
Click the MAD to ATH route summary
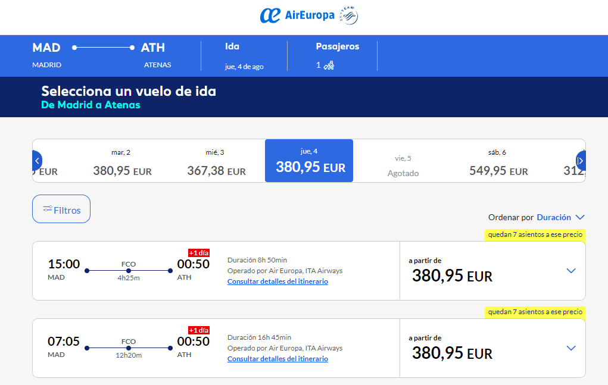(x=102, y=55)
